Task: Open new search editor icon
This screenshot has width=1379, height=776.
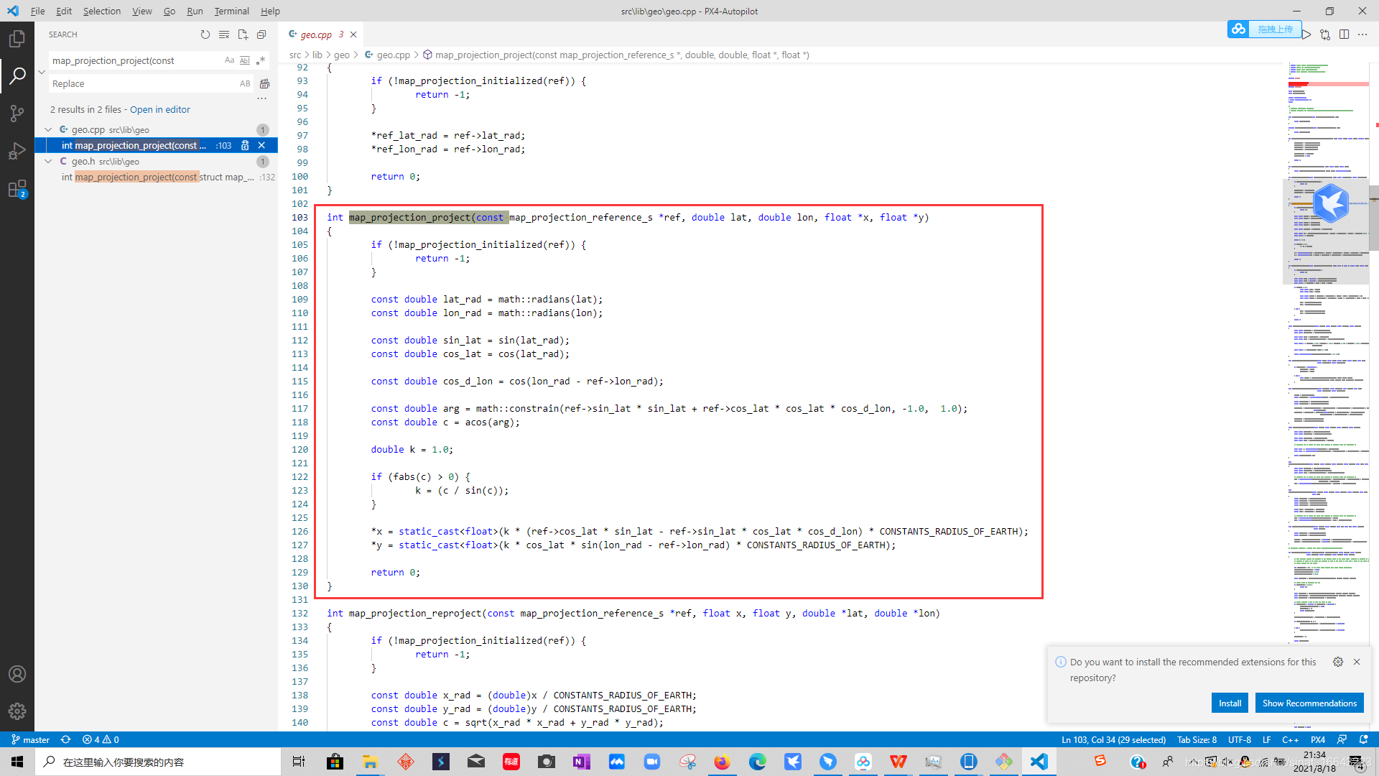Action: coord(243,34)
